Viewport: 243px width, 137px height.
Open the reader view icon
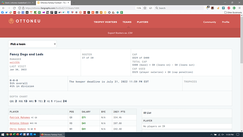(150, 8)
